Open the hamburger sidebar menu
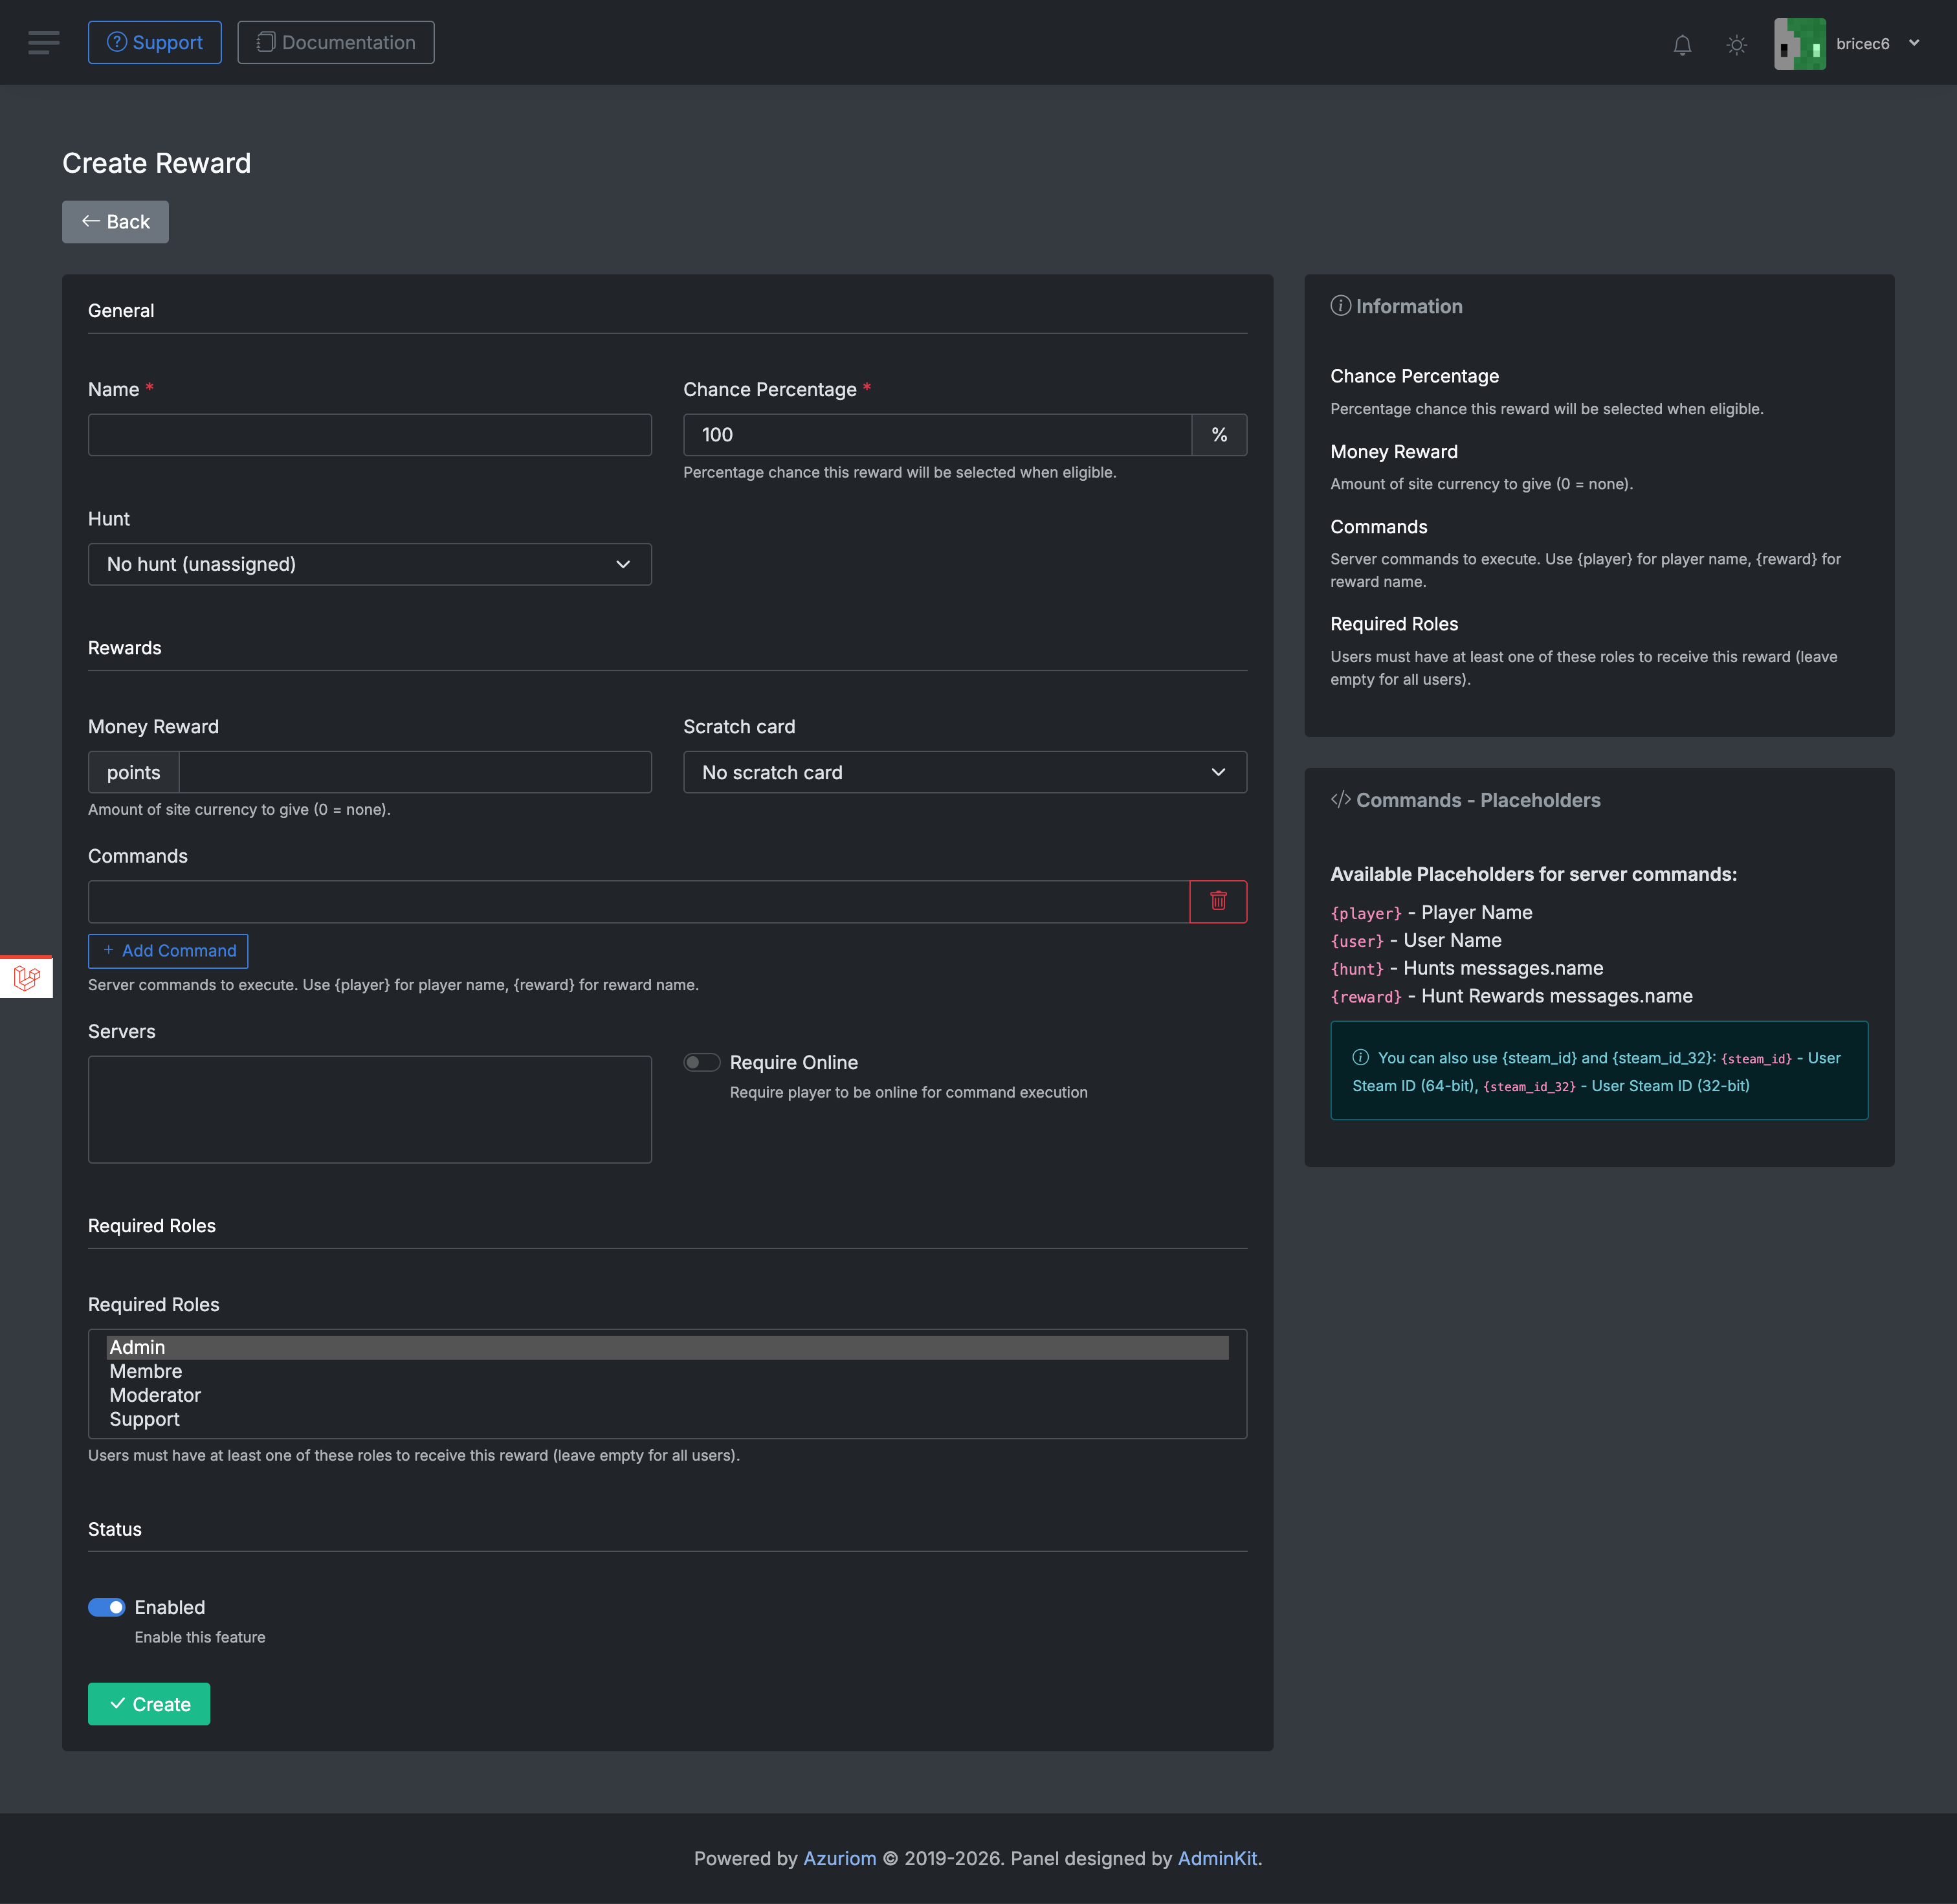 point(43,42)
